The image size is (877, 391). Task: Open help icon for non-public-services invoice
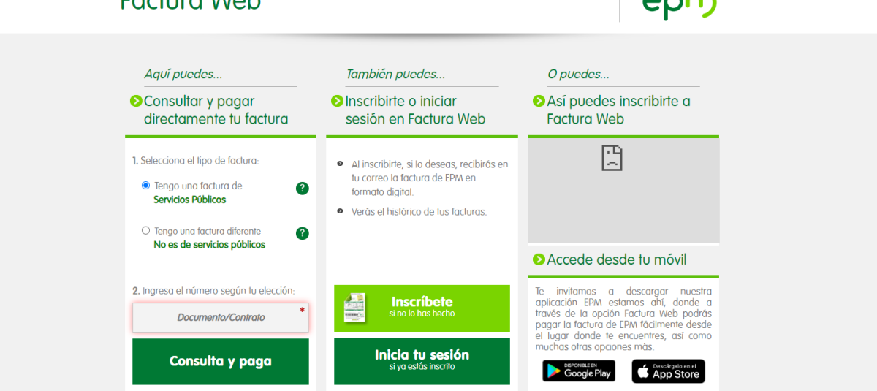point(302,233)
